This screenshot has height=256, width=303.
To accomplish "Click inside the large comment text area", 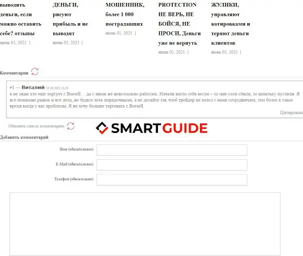I will click(145, 224).
